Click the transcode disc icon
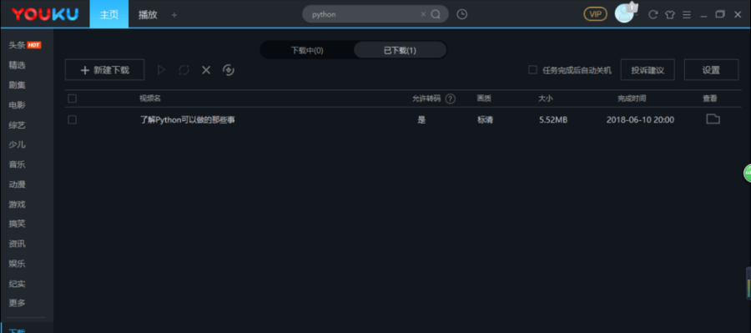Screen dimensions: 751x333 click(x=229, y=70)
